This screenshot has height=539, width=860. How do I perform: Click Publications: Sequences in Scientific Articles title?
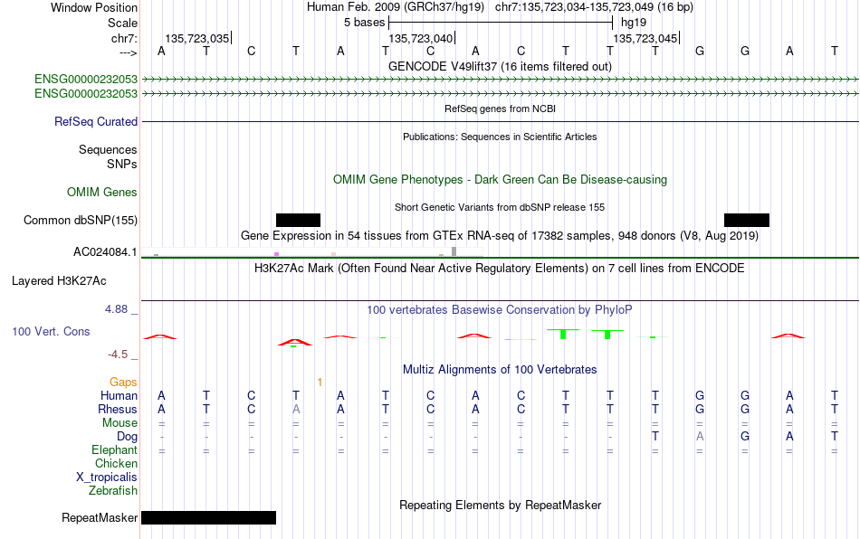(x=500, y=137)
